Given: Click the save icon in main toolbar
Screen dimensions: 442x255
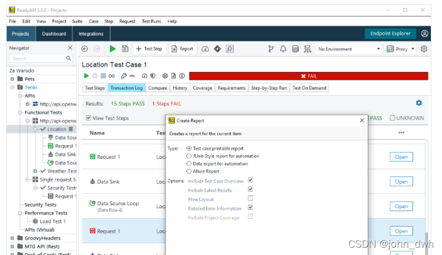Looking at the screenshot, I should [125, 49].
